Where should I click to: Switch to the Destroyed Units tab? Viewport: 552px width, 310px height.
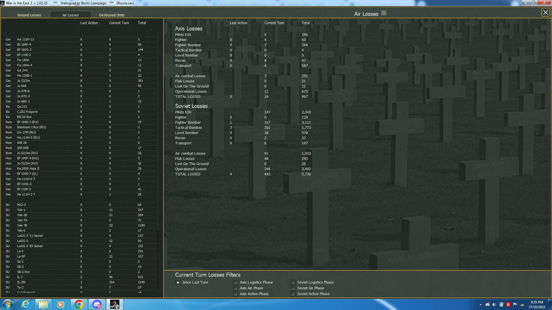(112, 15)
